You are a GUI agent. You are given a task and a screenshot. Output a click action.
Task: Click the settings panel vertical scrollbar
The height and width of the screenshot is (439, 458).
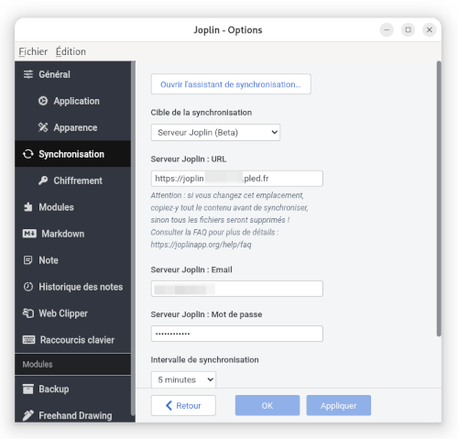(439, 199)
